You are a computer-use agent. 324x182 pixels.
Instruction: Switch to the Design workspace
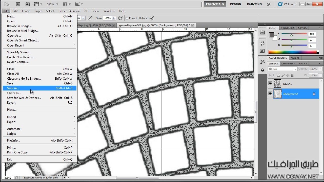click(x=235, y=4)
